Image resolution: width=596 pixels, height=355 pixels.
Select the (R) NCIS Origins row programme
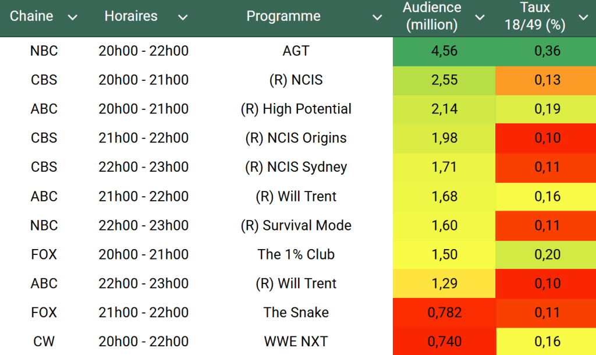296,139
